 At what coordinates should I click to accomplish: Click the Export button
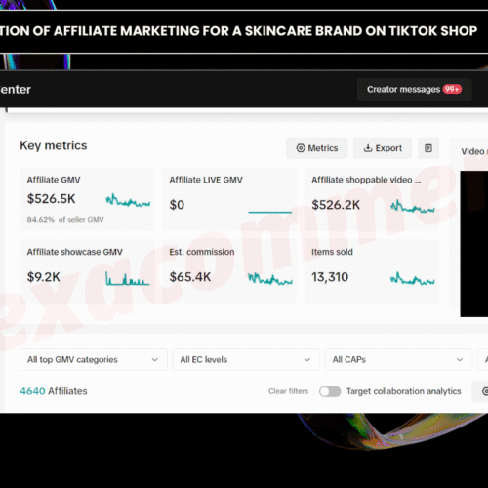coord(383,148)
